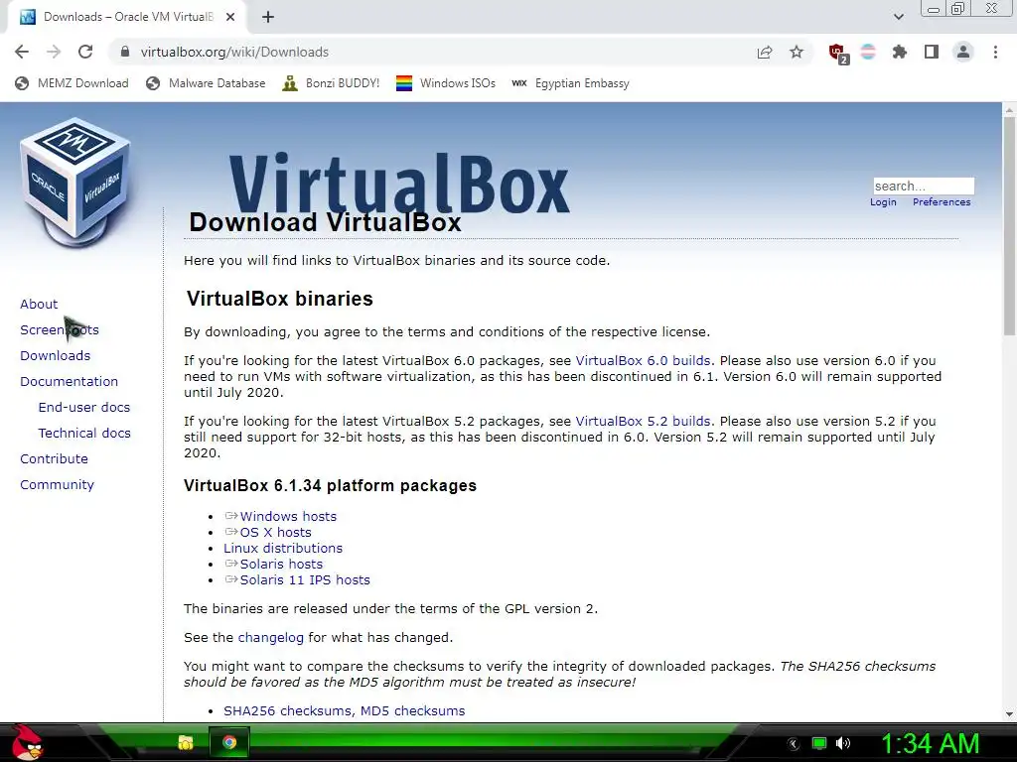Open the Egyptian Embassy bookmark
The width and height of the screenshot is (1017, 762).
570,83
